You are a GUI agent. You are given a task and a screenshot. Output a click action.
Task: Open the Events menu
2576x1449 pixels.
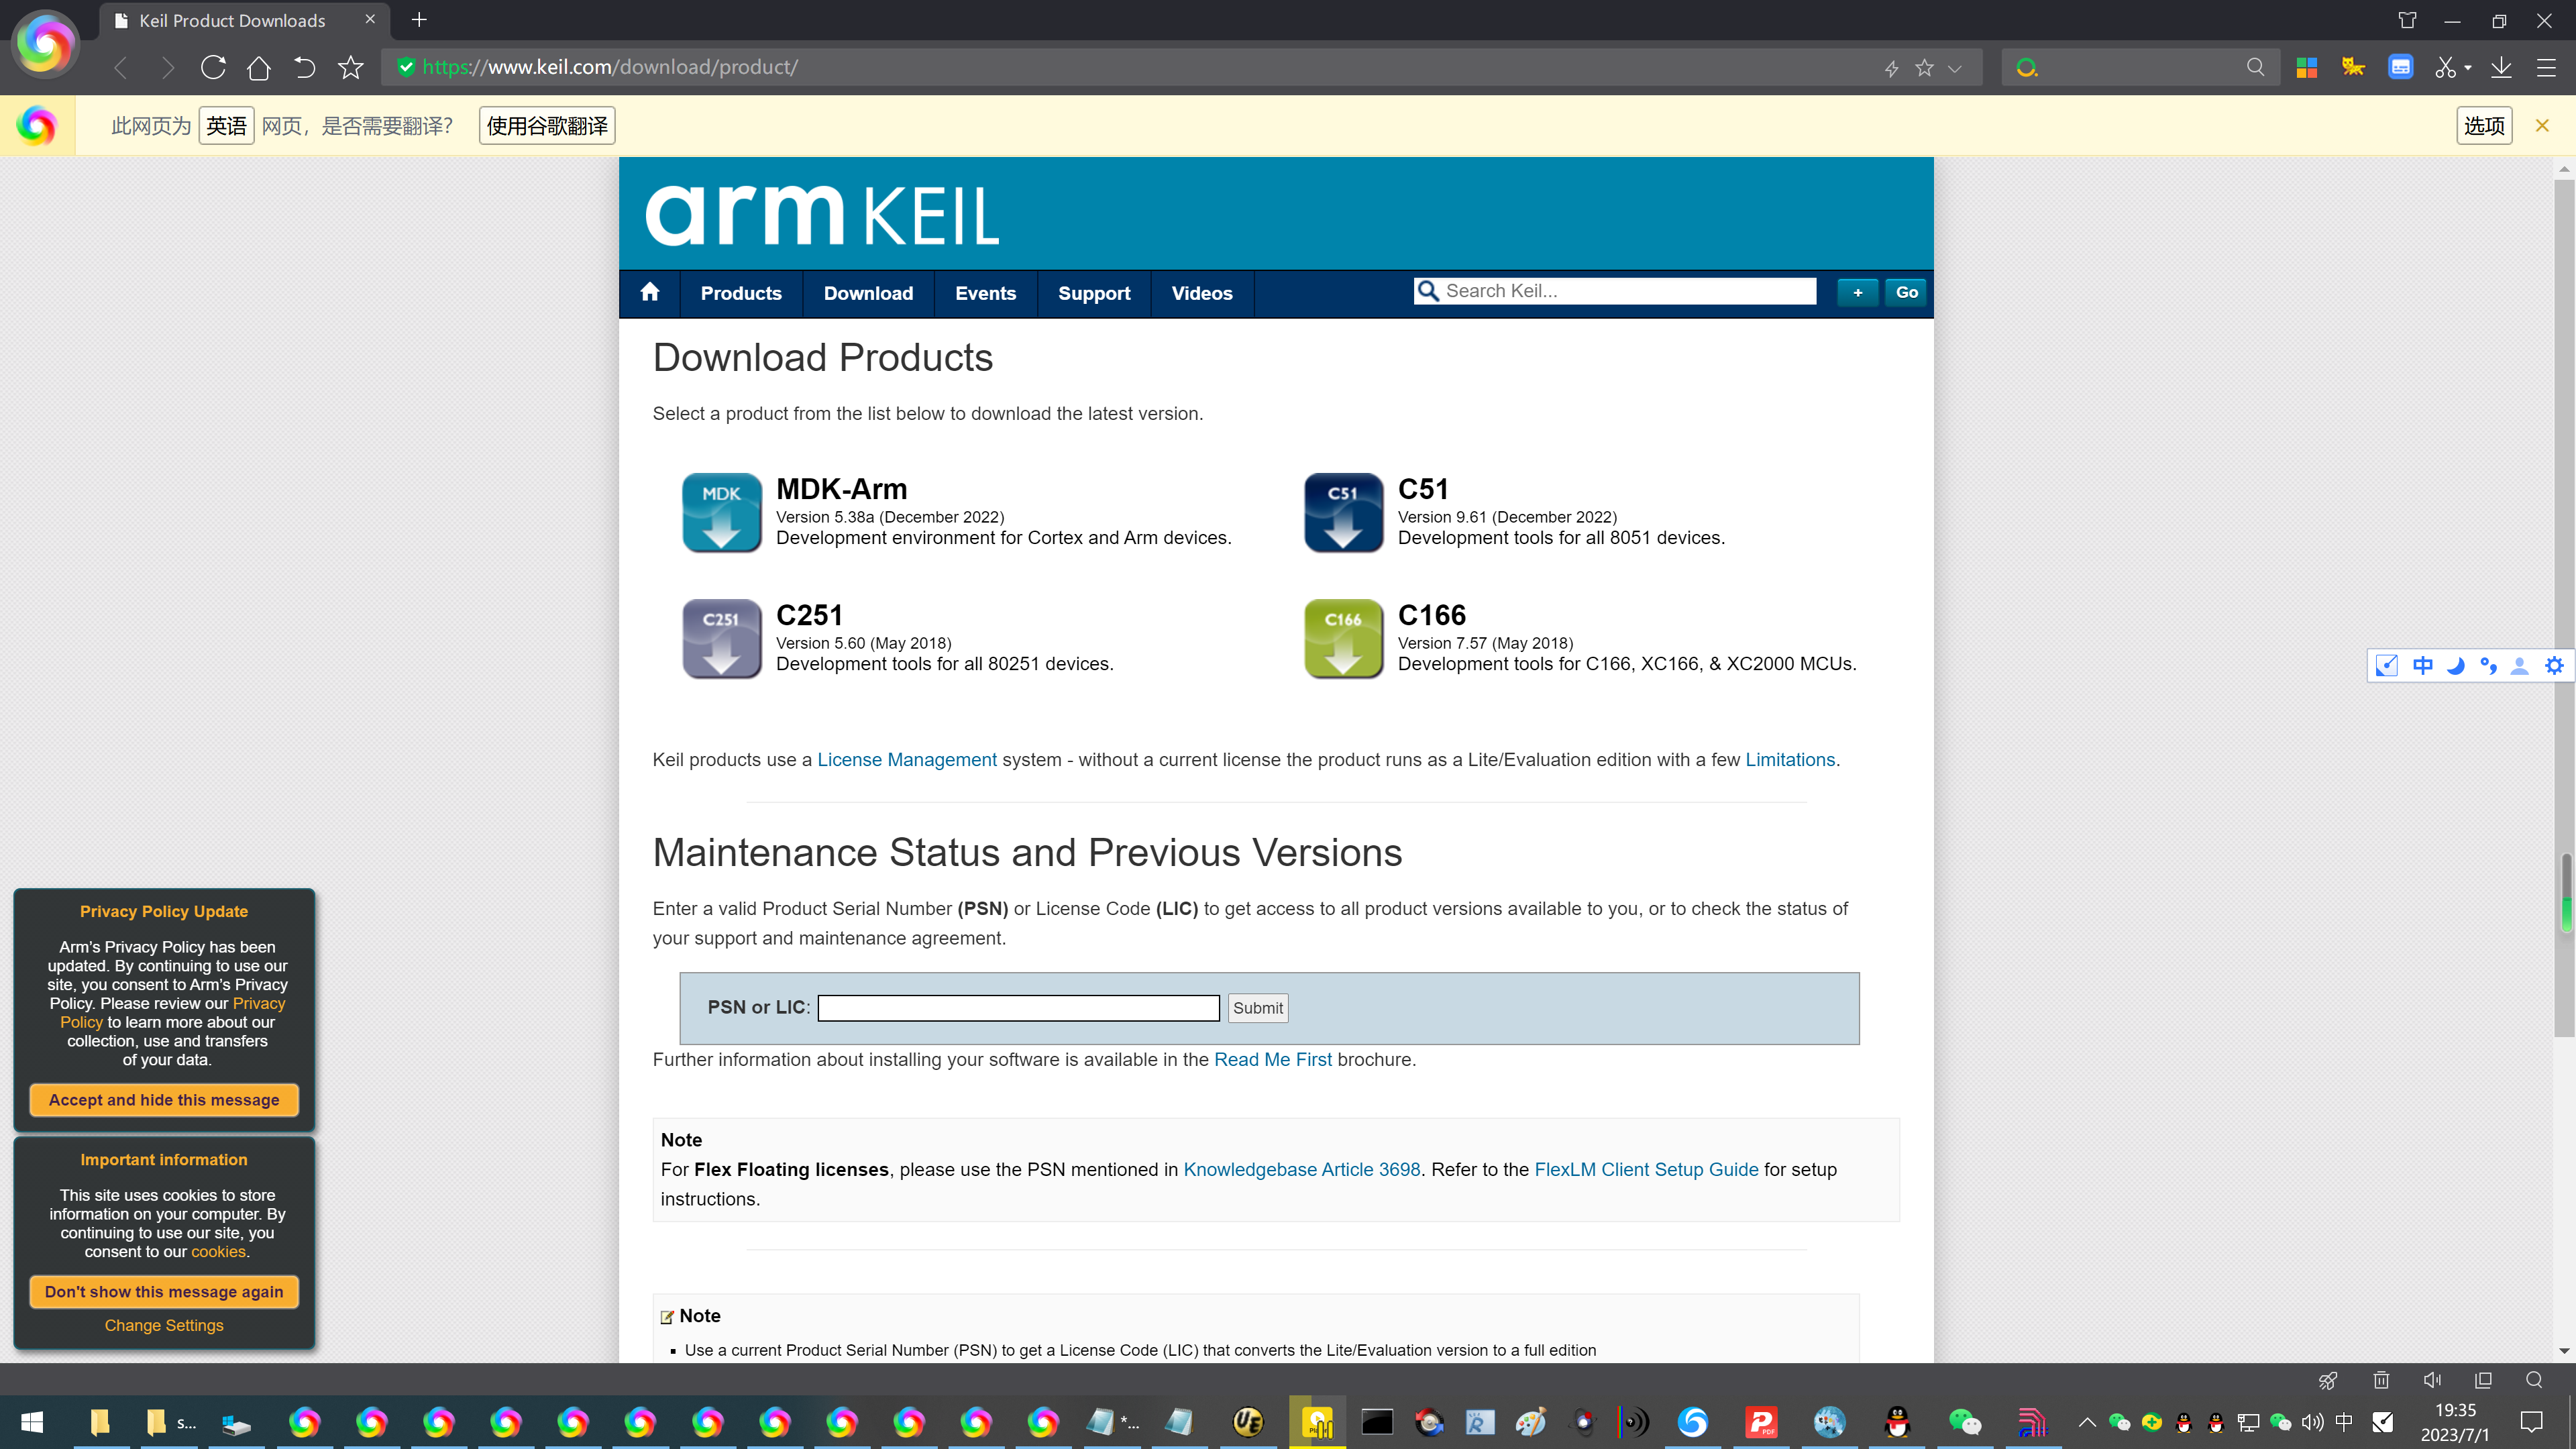[985, 293]
